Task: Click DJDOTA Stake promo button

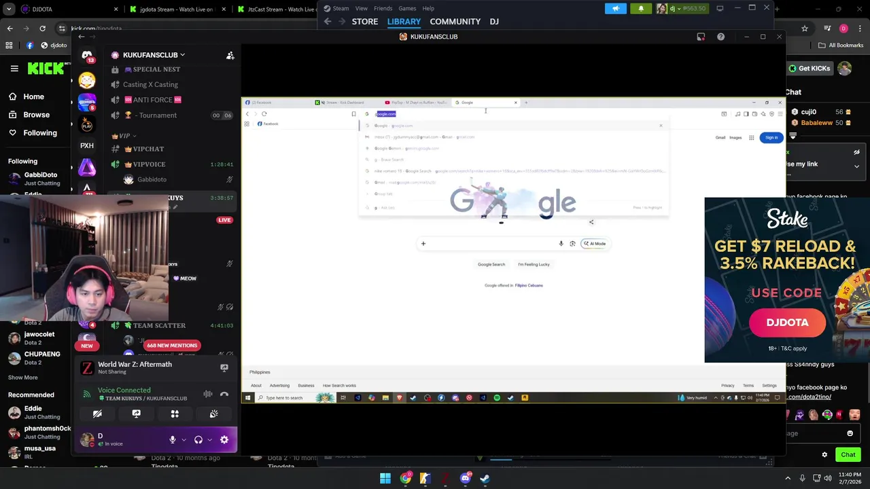Action: pos(787,323)
